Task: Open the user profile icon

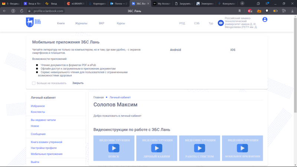Action: (x=265, y=20)
